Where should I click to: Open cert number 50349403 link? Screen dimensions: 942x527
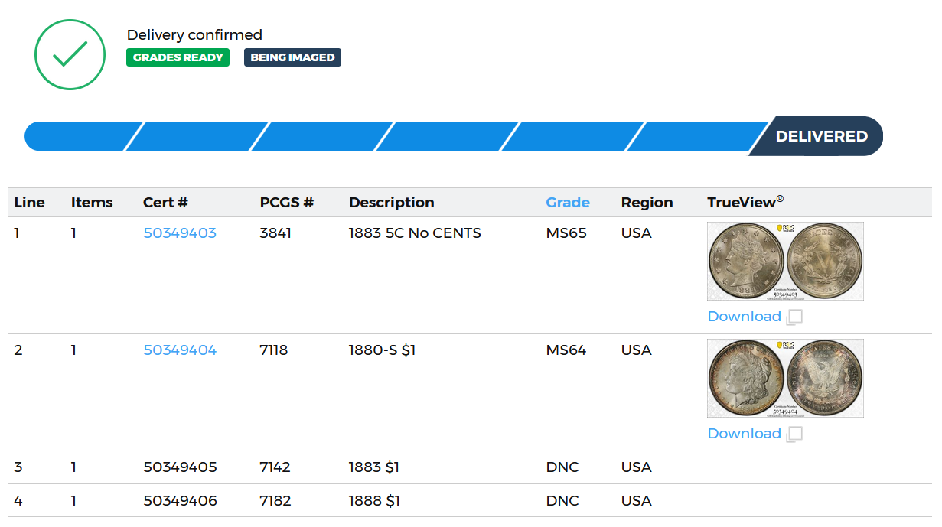180,233
